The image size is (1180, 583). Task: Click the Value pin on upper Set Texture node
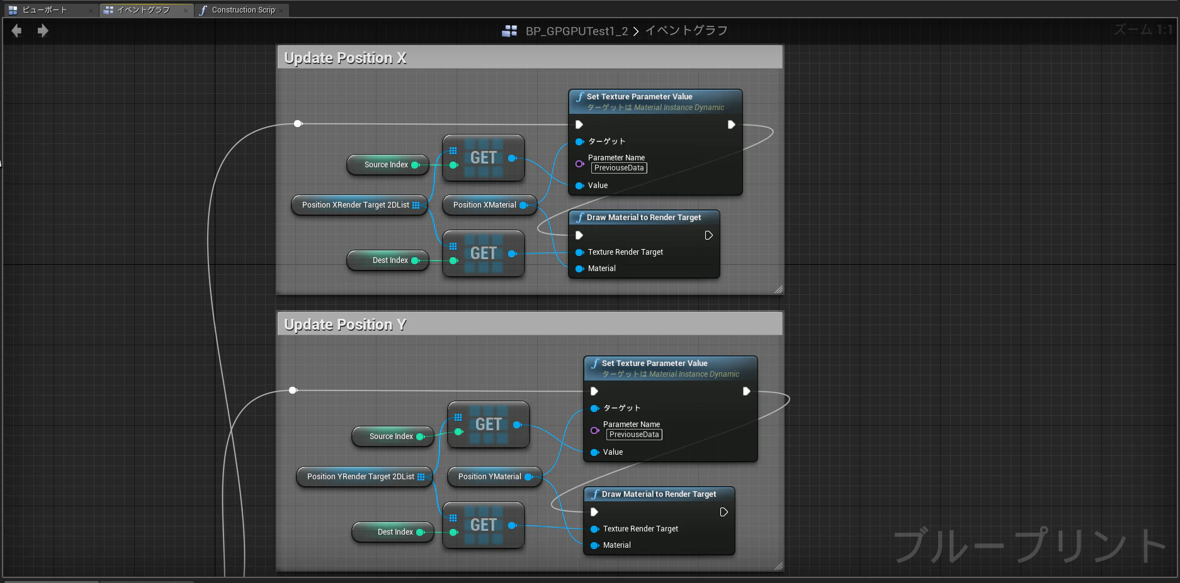coord(579,186)
